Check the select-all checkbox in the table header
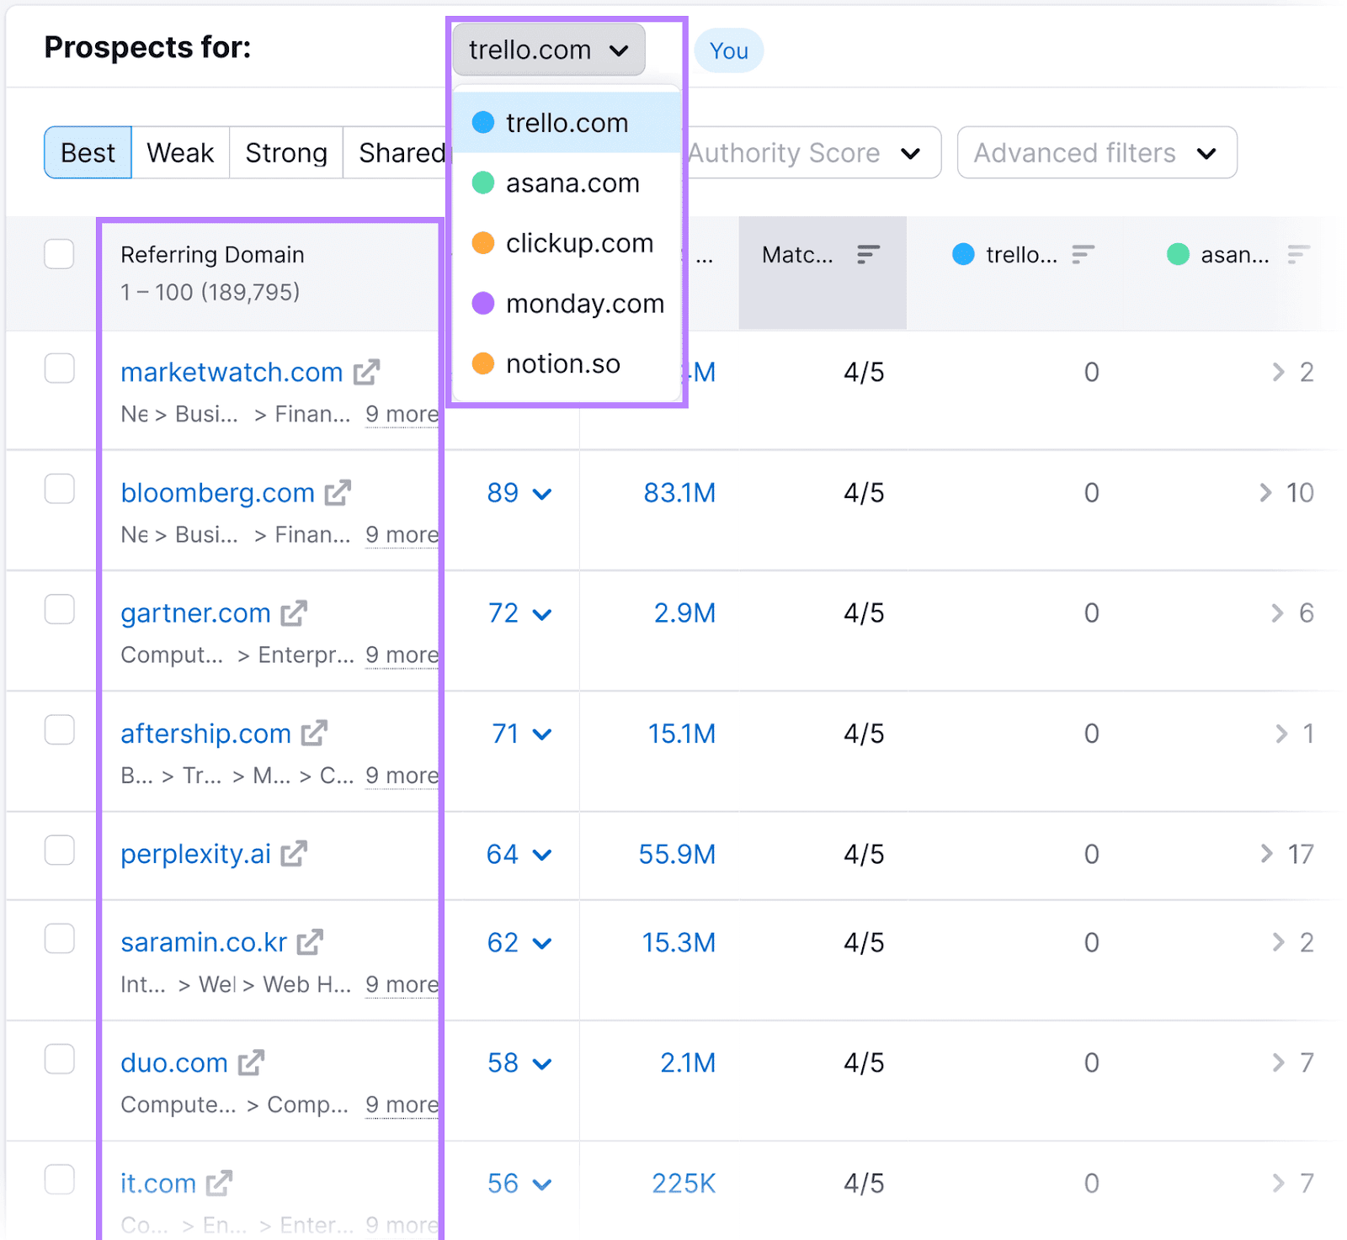Image resolution: width=1347 pixels, height=1240 pixels. click(59, 253)
